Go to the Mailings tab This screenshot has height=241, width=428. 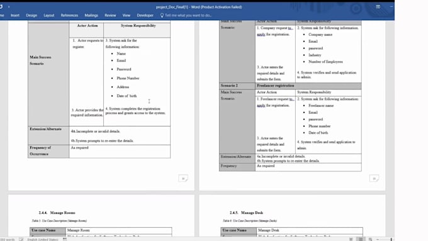[x=91, y=15]
